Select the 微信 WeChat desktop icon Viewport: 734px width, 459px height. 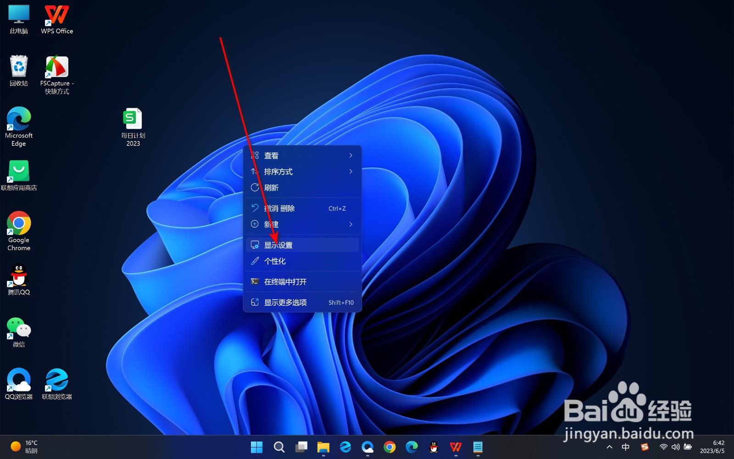(x=19, y=332)
